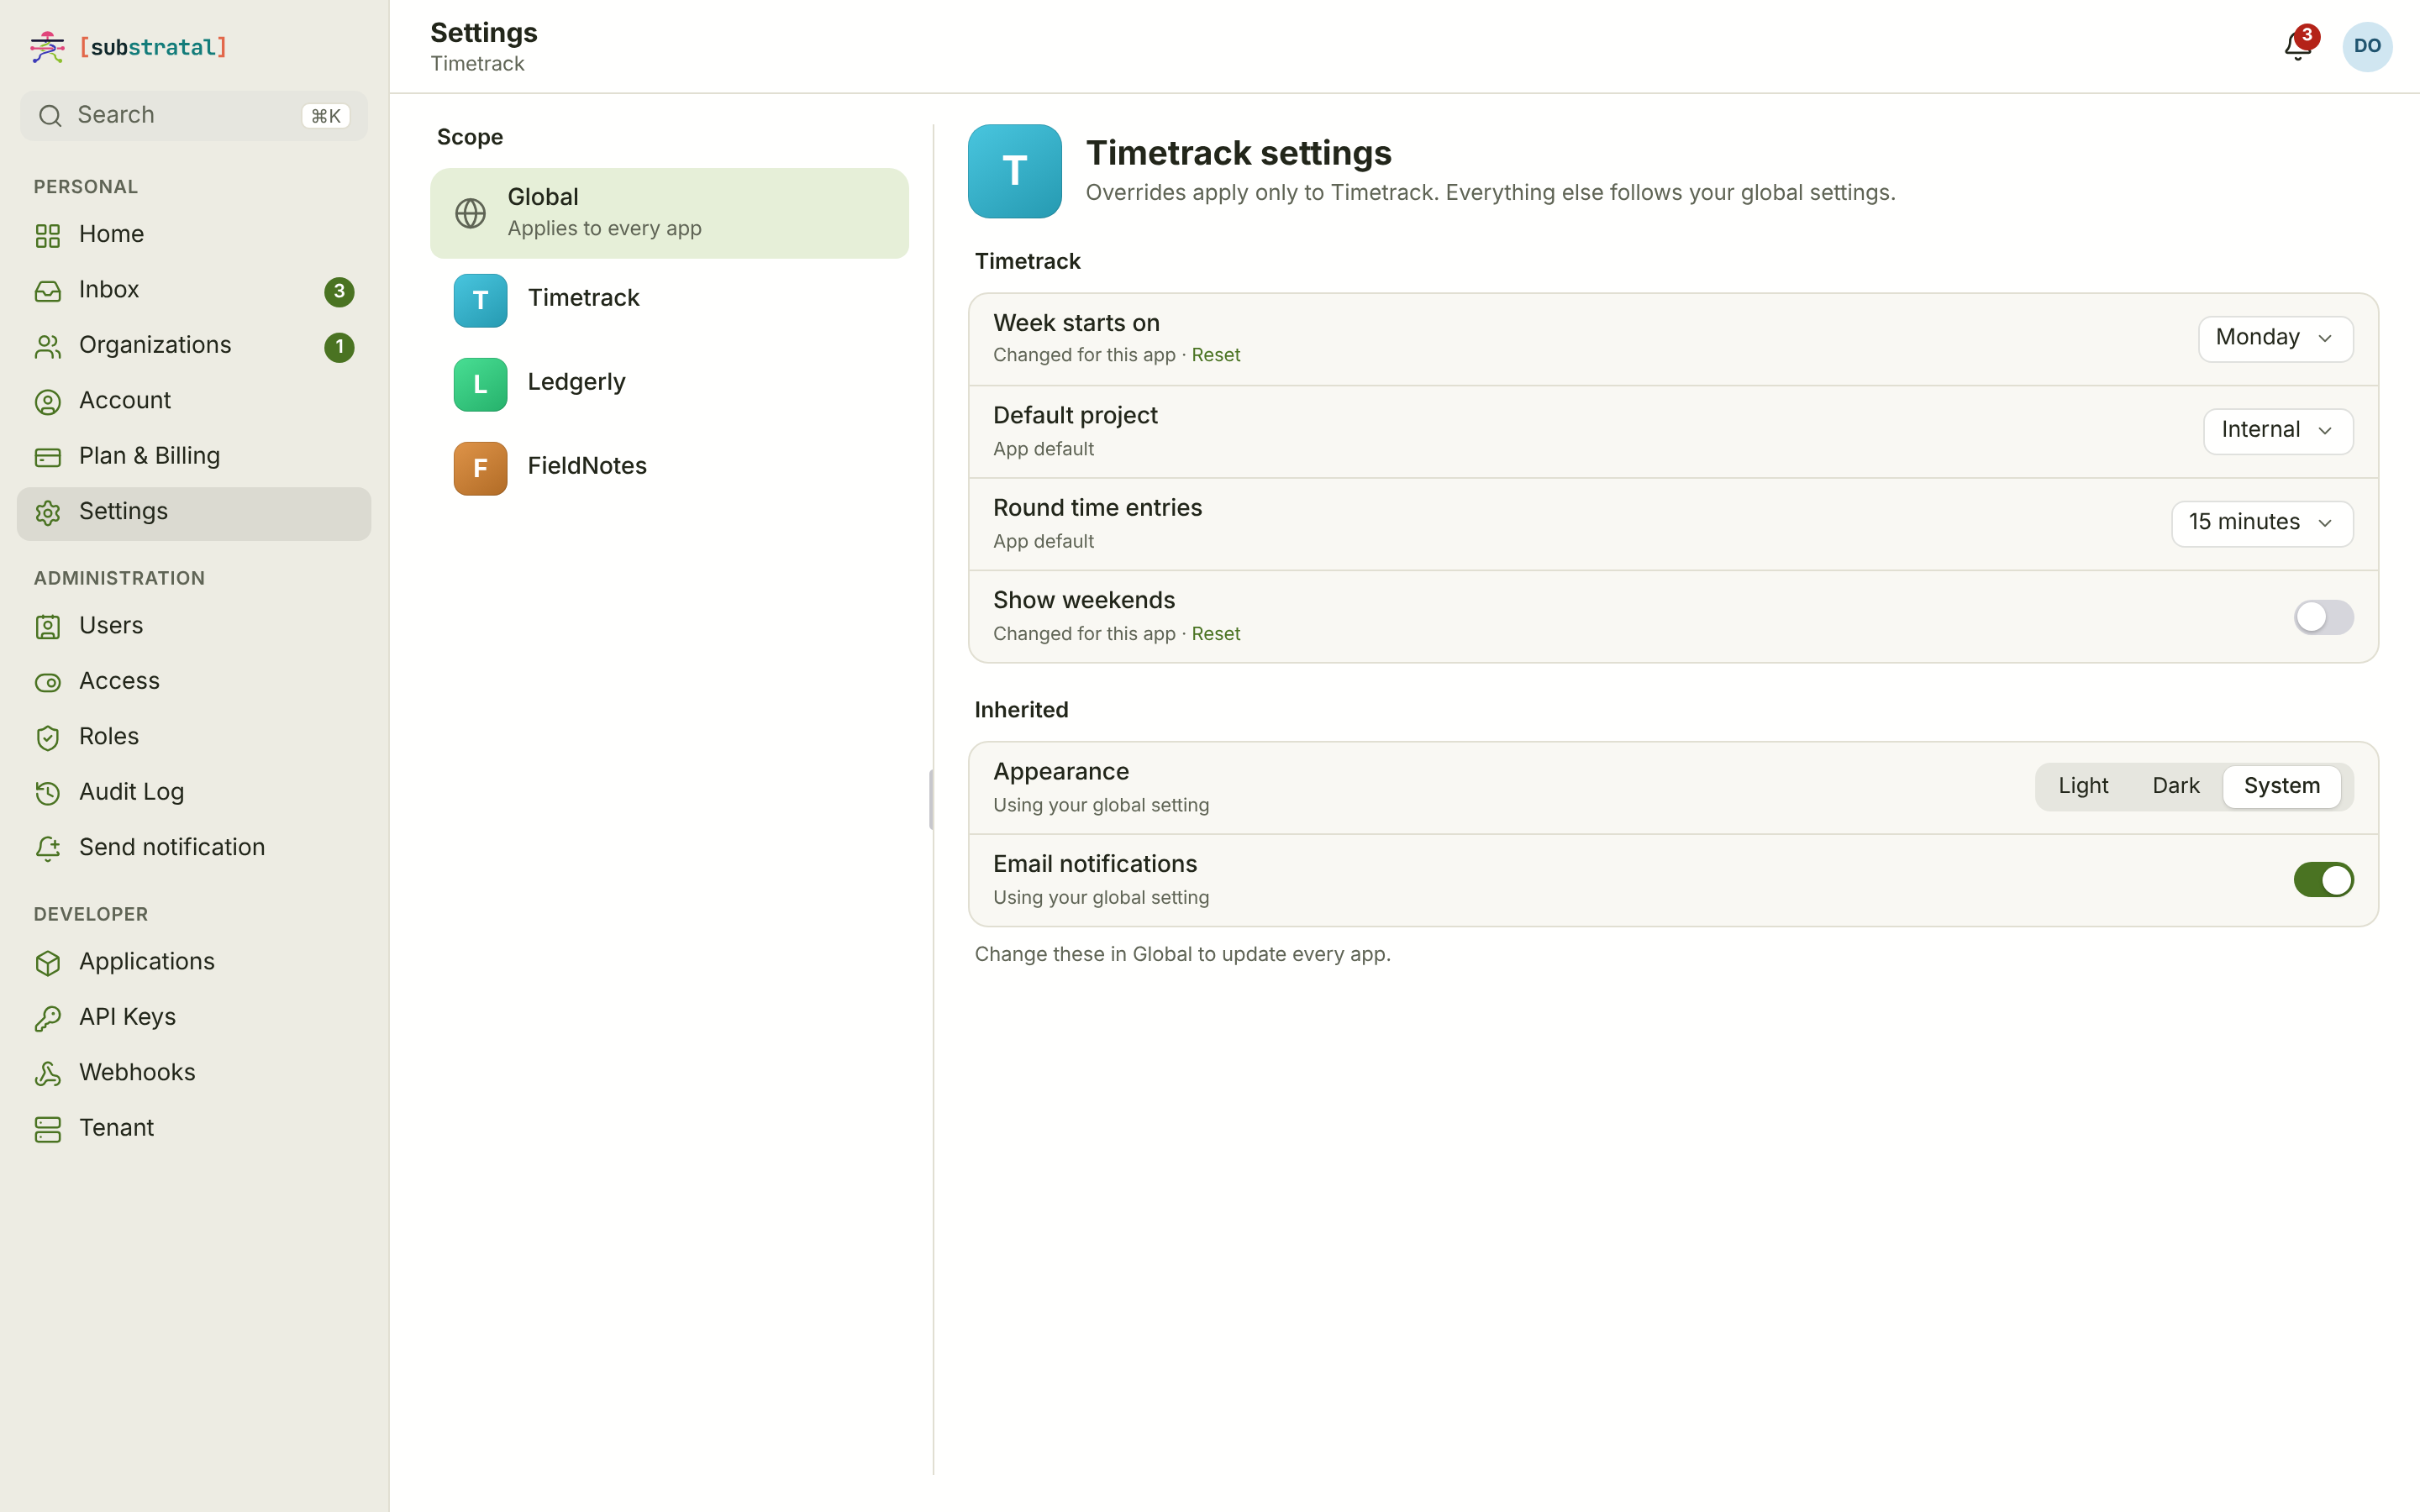Click the Plan & Billing card icon
The image size is (2420, 1512).
tap(48, 457)
